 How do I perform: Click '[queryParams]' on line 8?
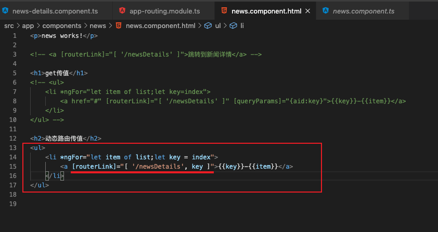tap(257, 101)
